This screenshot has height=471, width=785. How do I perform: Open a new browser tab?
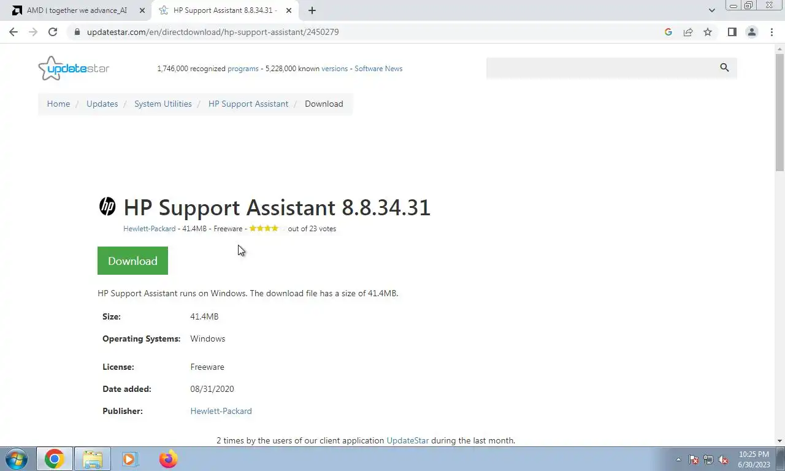[312, 10]
